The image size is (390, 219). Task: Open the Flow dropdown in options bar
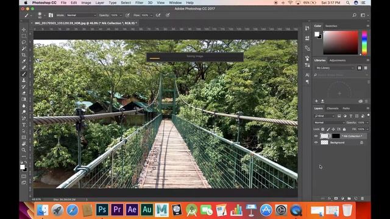(x=151, y=15)
